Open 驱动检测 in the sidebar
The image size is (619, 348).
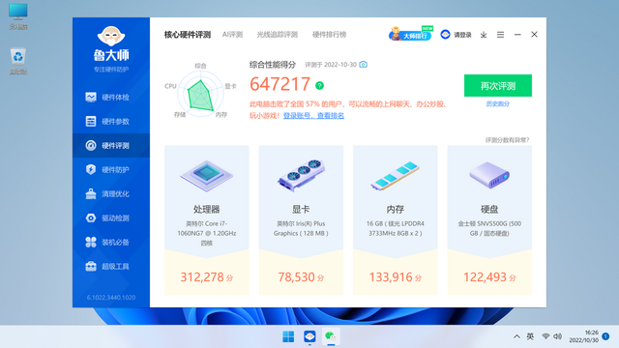[x=111, y=217]
